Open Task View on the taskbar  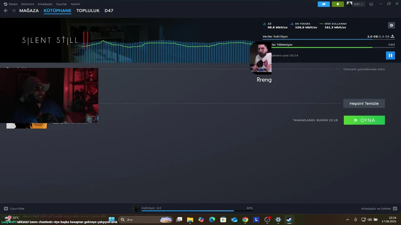click(179, 220)
